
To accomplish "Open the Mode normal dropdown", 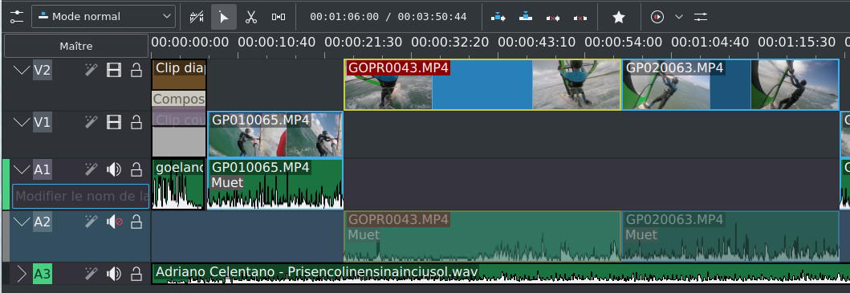I will click(x=104, y=17).
